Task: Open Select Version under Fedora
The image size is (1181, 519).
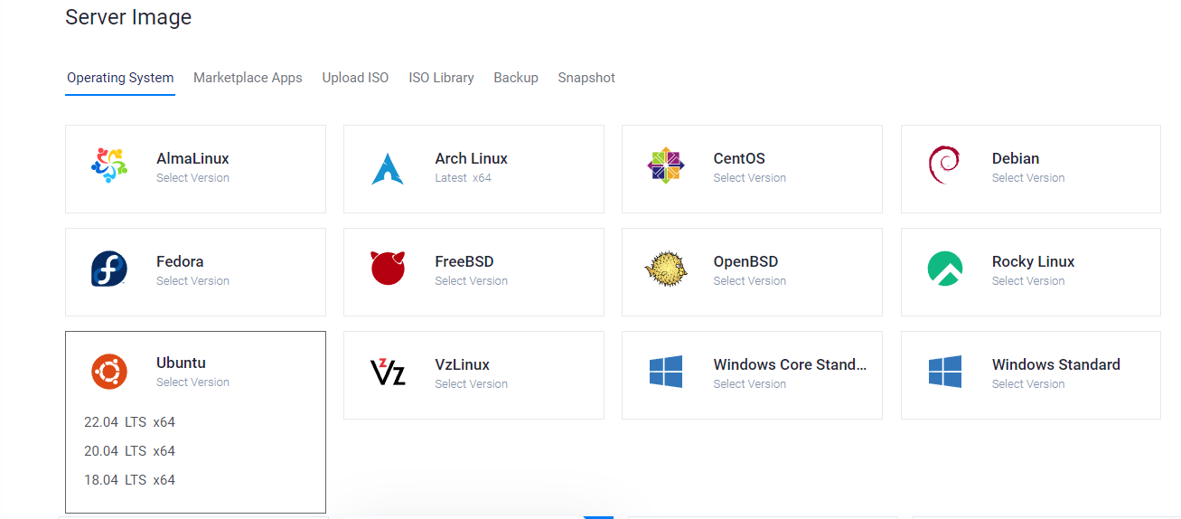Action: point(192,281)
